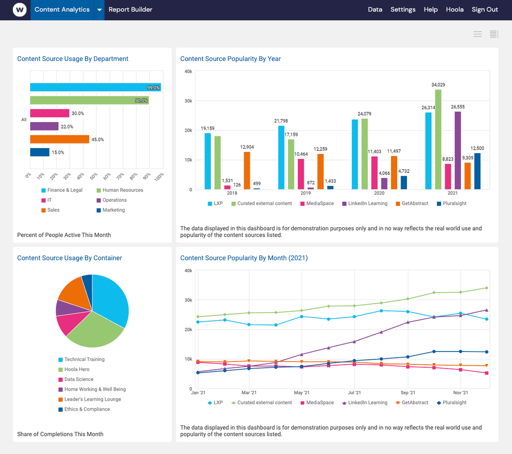The width and height of the screenshot is (512, 454).
Task: Toggle MediaSpace in yearly chart legend
Action: pos(317,204)
